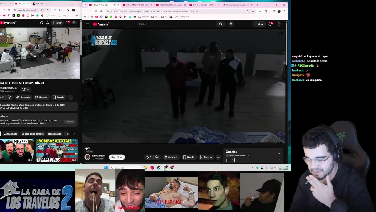Click the dislike thumbs-down on ep 2 video
This screenshot has width=376, height=212.
157,157
